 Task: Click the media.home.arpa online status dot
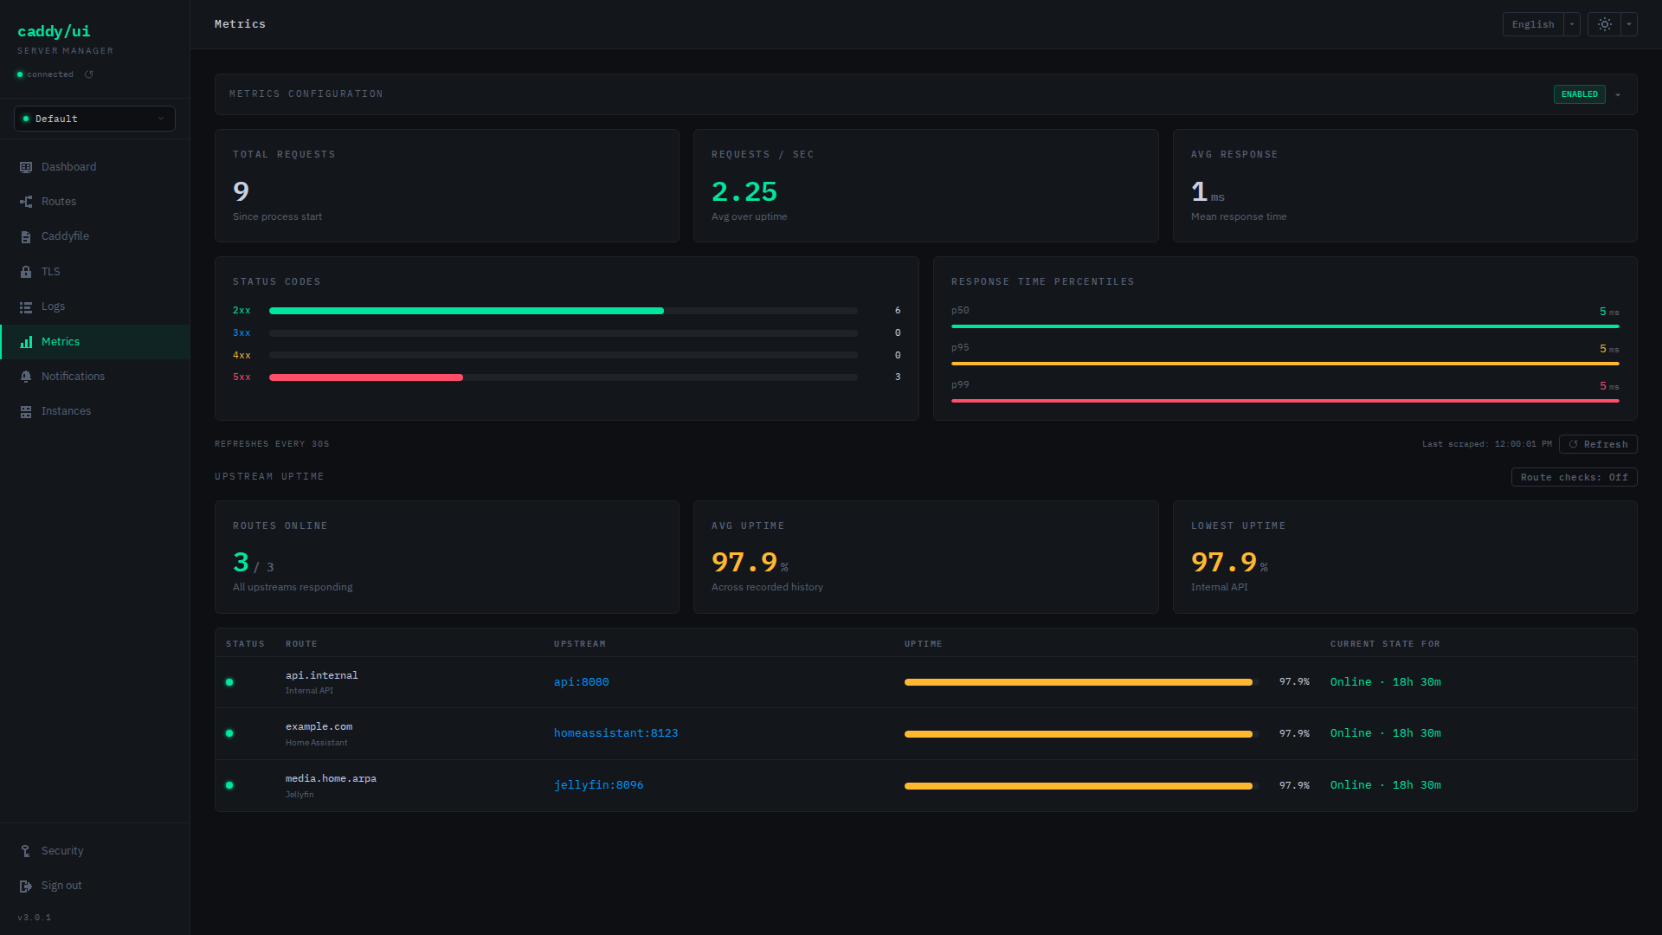tap(229, 785)
